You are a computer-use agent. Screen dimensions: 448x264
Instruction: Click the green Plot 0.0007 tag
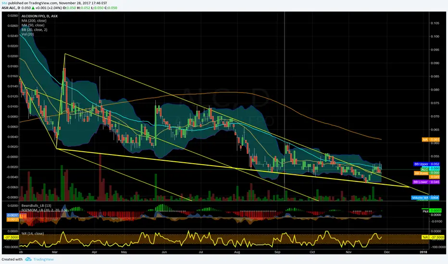[x=432, y=211]
